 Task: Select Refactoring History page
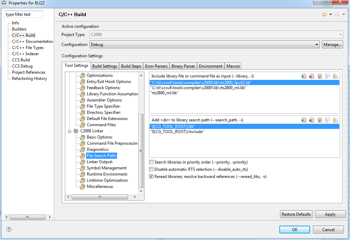pyautogui.click(x=30, y=79)
